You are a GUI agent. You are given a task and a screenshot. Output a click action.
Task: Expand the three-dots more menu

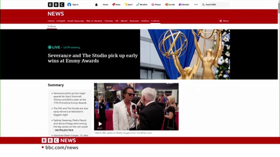pyautogui.click(x=196, y=5)
